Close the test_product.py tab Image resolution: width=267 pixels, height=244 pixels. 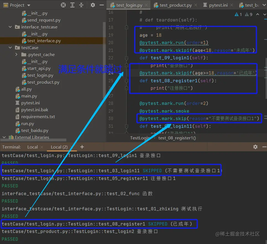coord(196,5)
